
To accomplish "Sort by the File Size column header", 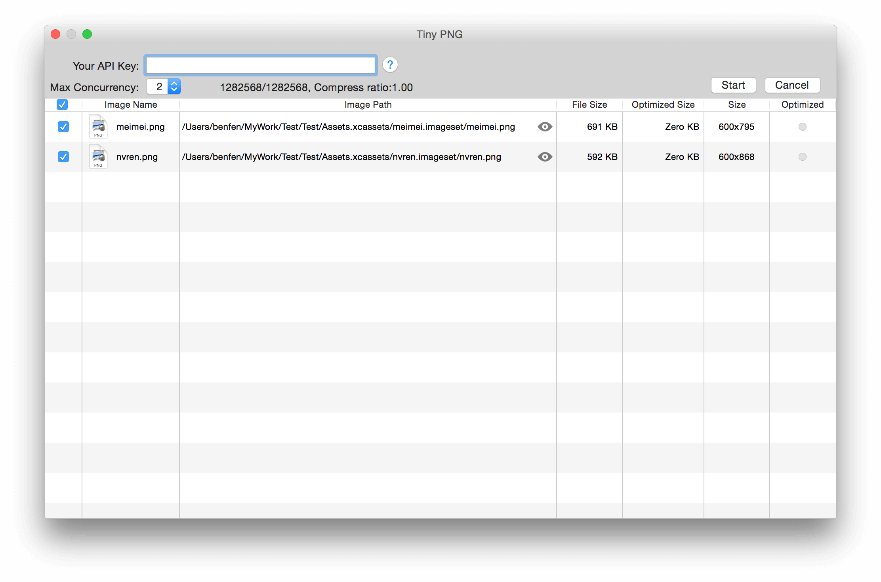I will point(589,105).
